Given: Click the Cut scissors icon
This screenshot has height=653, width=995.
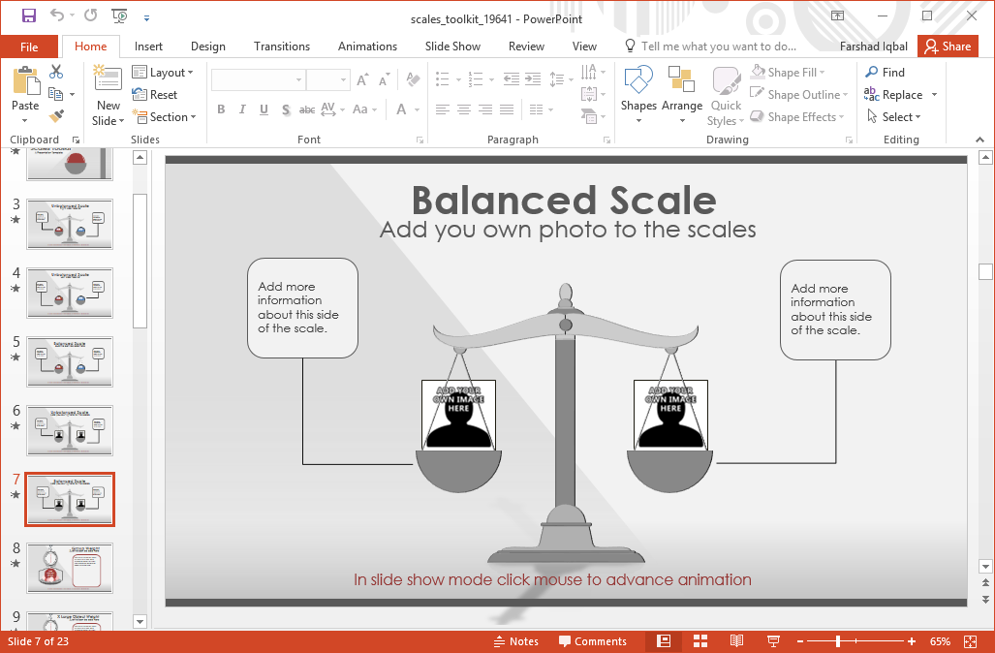Looking at the screenshot, I should (56, 72).
